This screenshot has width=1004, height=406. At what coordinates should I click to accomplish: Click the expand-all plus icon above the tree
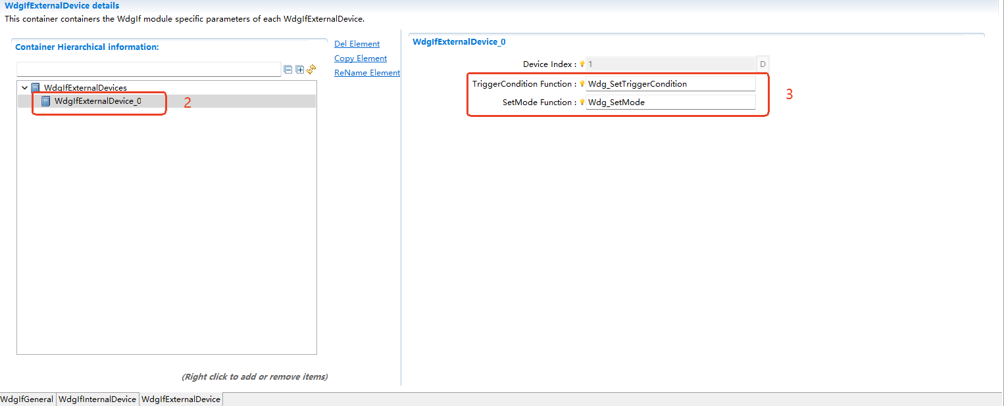tap(299, 69)
